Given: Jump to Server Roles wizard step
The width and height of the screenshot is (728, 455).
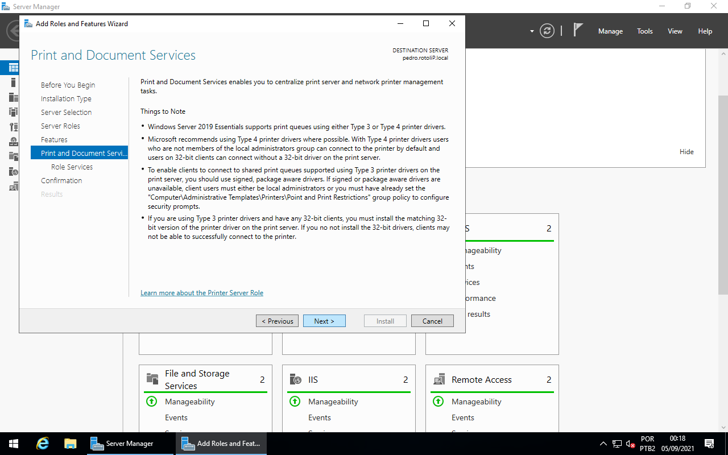Looking at the screenshot, I should point(60,126).
